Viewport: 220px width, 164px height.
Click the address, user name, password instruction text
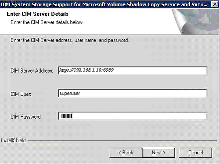pyautogui.click(x=70, y=40)
